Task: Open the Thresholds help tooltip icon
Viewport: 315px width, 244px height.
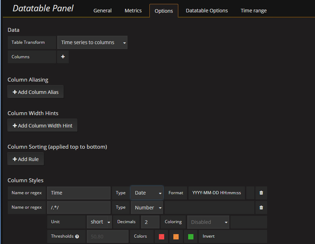Action: (77, 237)
